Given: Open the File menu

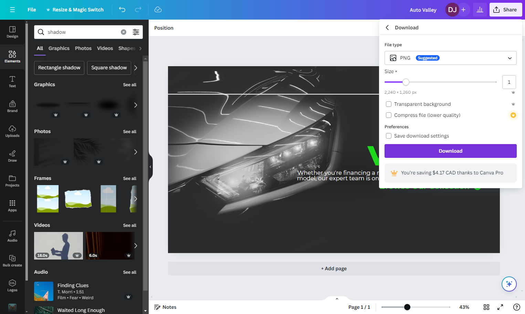Looking at the screenshot, I should tap(32, 10).
